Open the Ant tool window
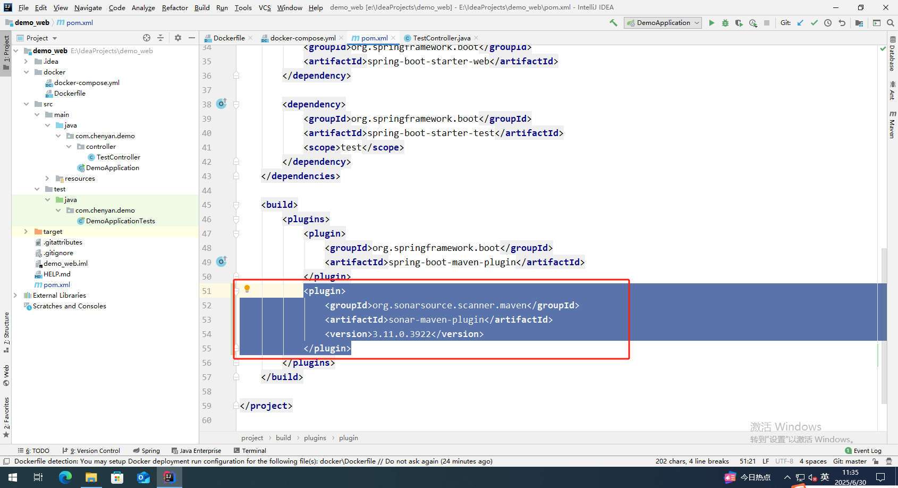The width and height of the screenshot is (898, 488). [x=892, y=90]
